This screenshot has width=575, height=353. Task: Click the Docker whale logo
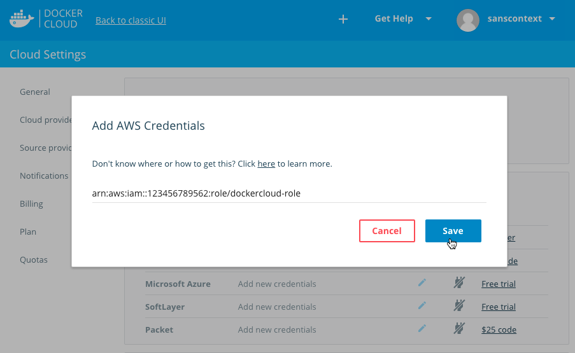click(x=22, y=19)
